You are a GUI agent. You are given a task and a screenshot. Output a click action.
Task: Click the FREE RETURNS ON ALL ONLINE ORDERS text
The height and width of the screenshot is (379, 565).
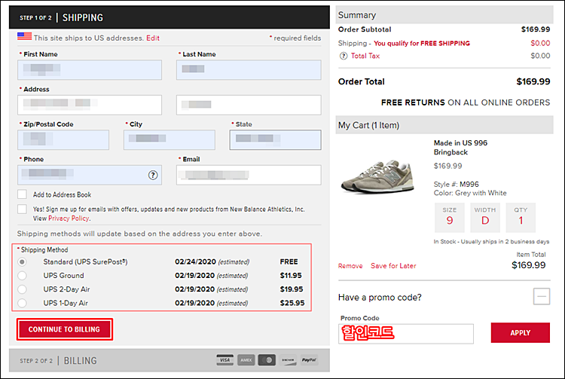pos(466,102)
